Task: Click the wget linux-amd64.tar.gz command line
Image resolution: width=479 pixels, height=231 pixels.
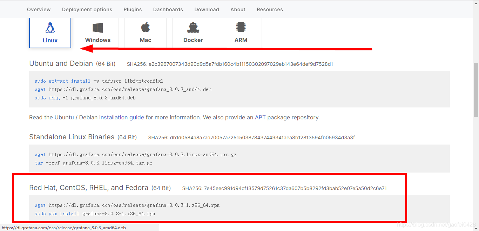Action: [x=136, y=154]
